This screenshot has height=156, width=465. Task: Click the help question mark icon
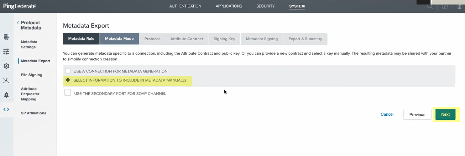(445, 6)
